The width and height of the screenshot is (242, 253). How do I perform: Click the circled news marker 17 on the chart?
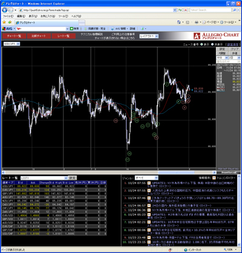(x=127, y=160)
